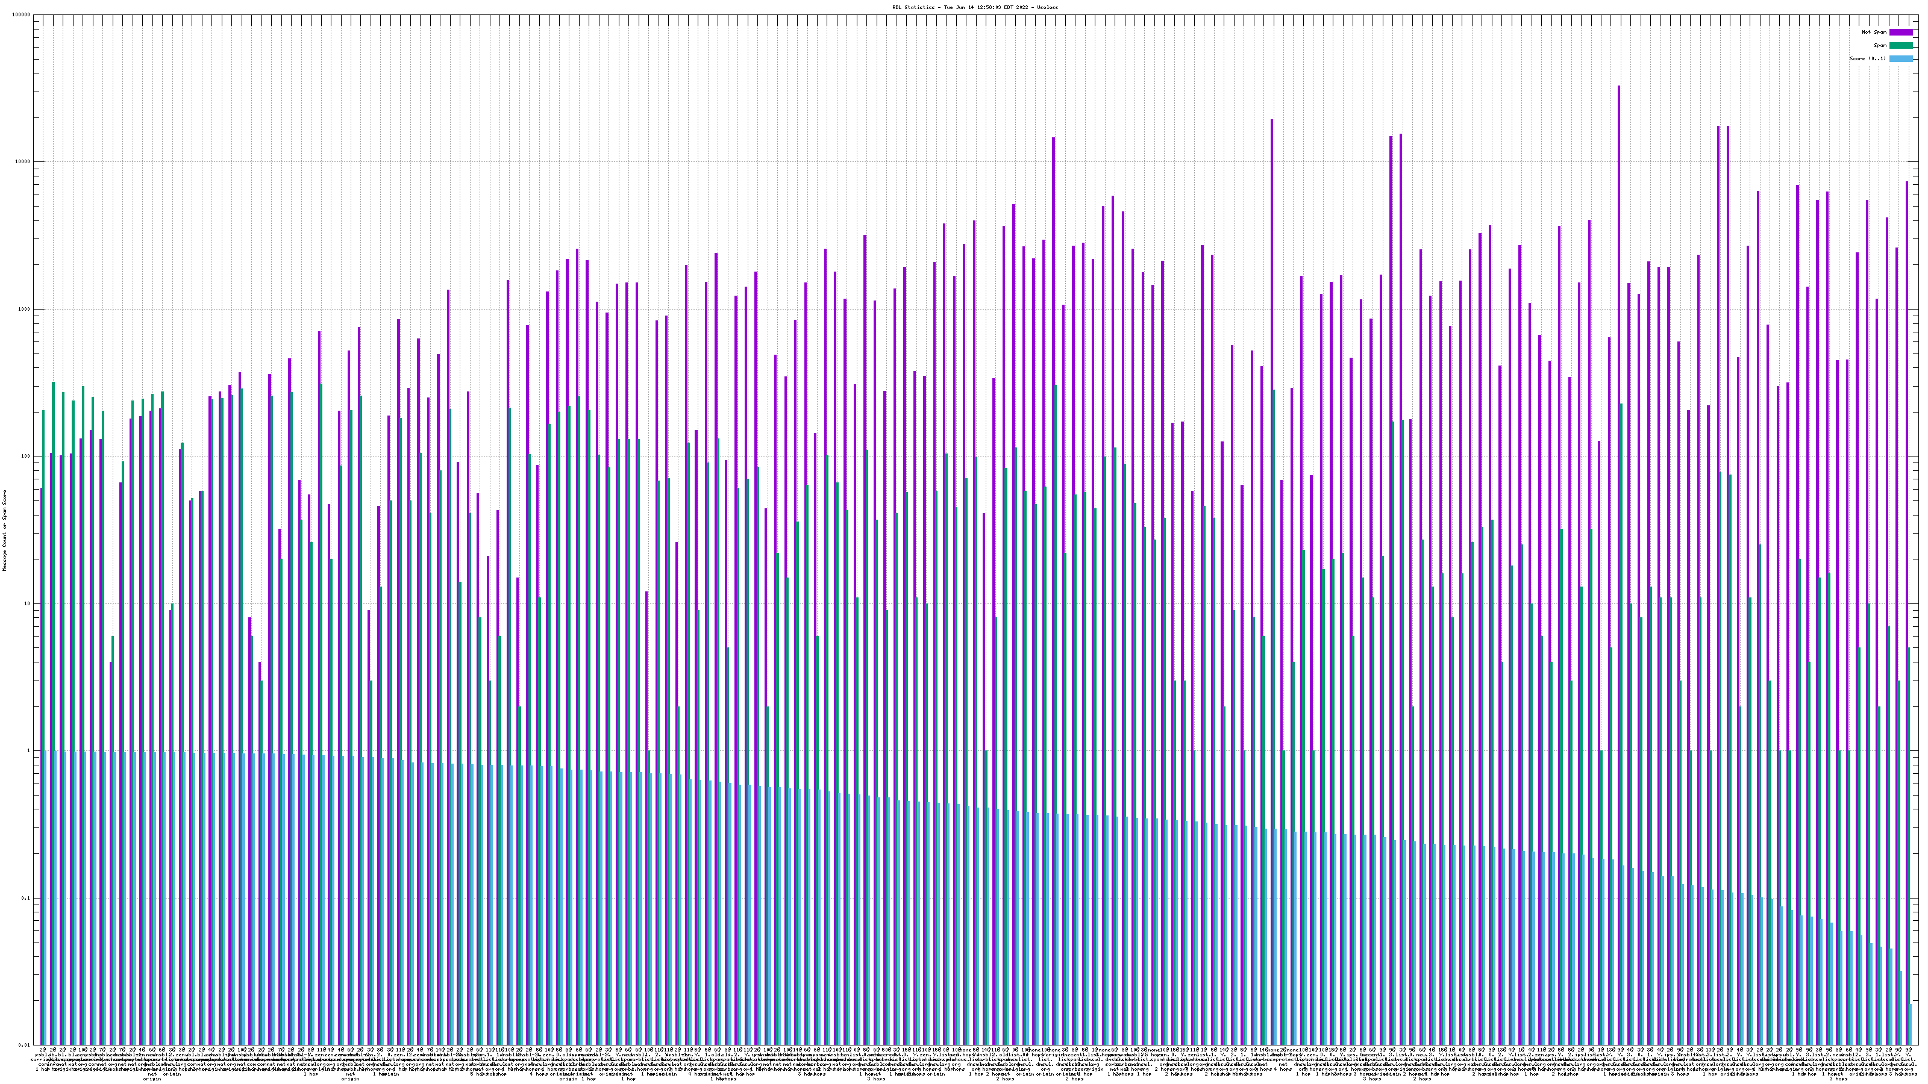Viewport: 1928px width, 1084px height.
Task: Click the word 'Useless' in the title
Action: point(1048,7)
